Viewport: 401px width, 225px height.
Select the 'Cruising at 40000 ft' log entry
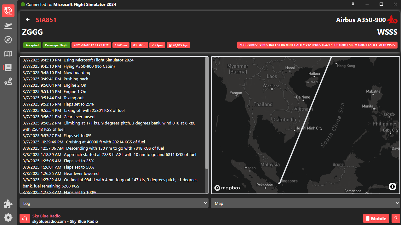pyautogui.click(x=84, y=142)
